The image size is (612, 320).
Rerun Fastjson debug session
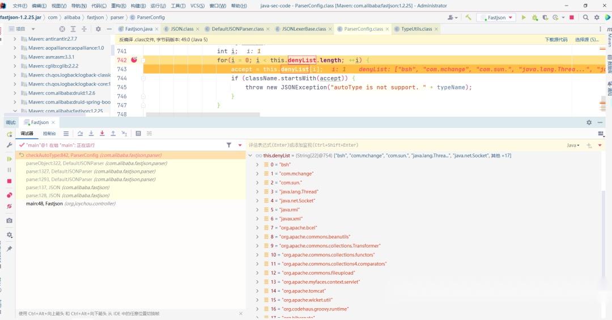pos(10,134)
